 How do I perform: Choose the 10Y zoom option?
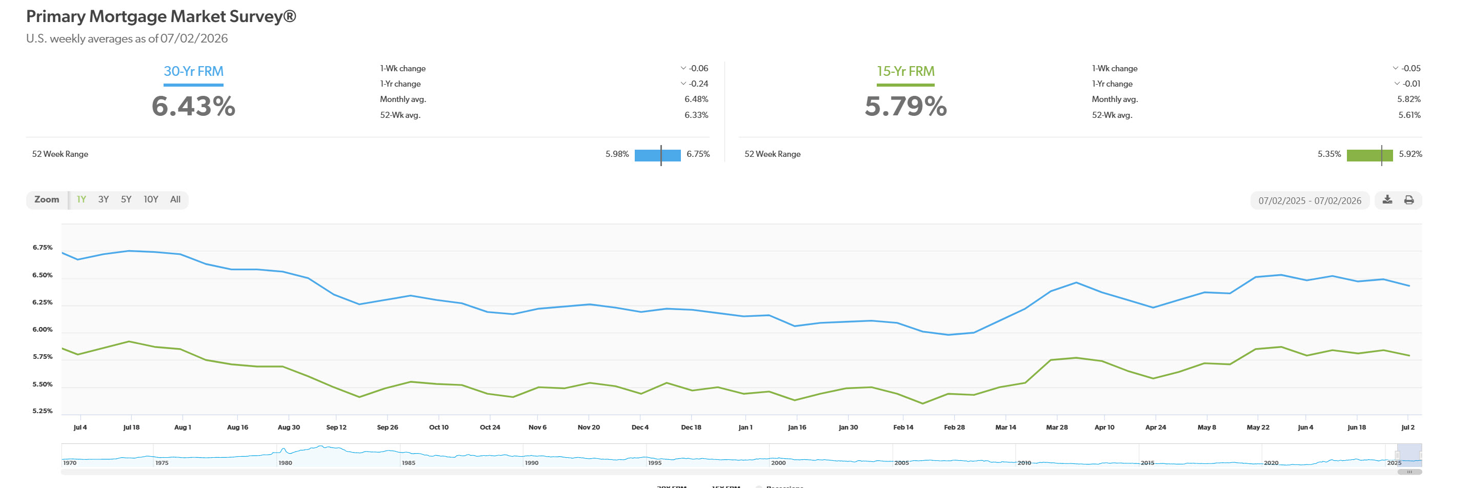point(151,199)
